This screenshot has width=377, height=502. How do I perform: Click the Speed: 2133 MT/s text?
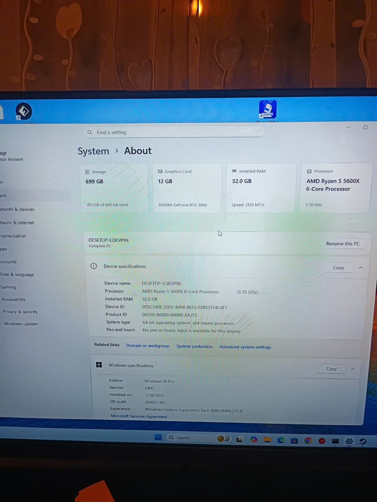248,205
